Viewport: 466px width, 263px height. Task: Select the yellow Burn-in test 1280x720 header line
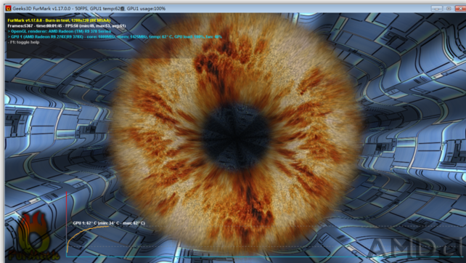coord(59,20)
